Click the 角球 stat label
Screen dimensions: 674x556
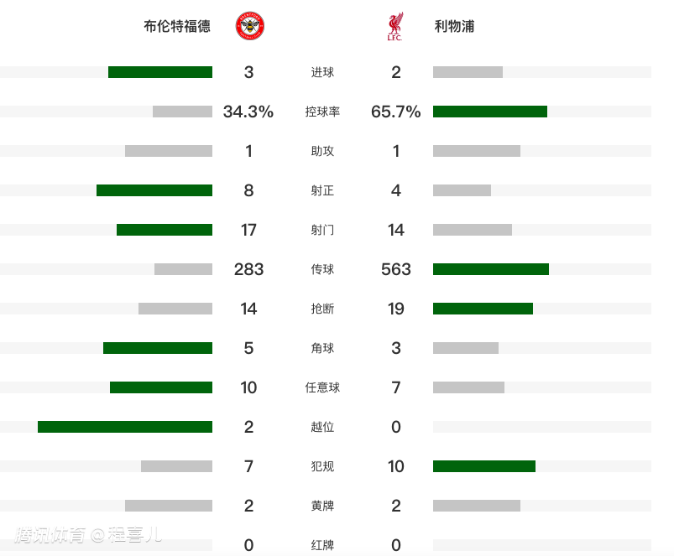322,348
